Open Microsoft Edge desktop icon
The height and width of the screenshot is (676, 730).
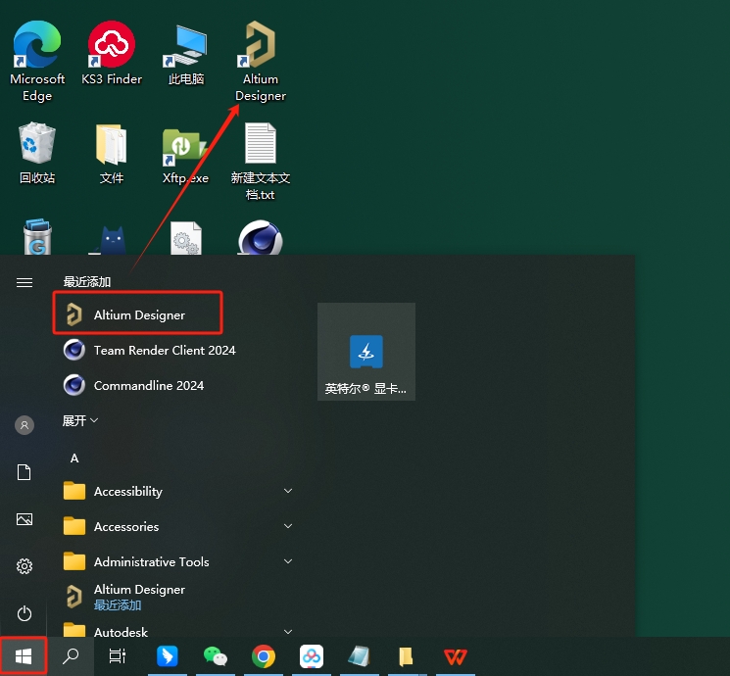pos(37,62)
